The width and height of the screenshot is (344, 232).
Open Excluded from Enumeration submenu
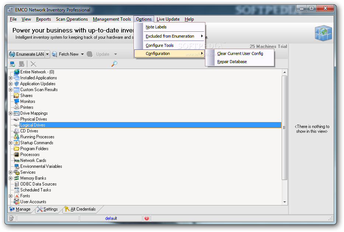click(169, 36)
